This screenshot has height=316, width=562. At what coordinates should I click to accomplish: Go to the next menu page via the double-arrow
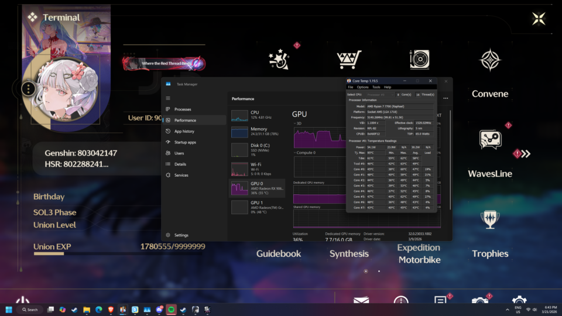point(526,154)
